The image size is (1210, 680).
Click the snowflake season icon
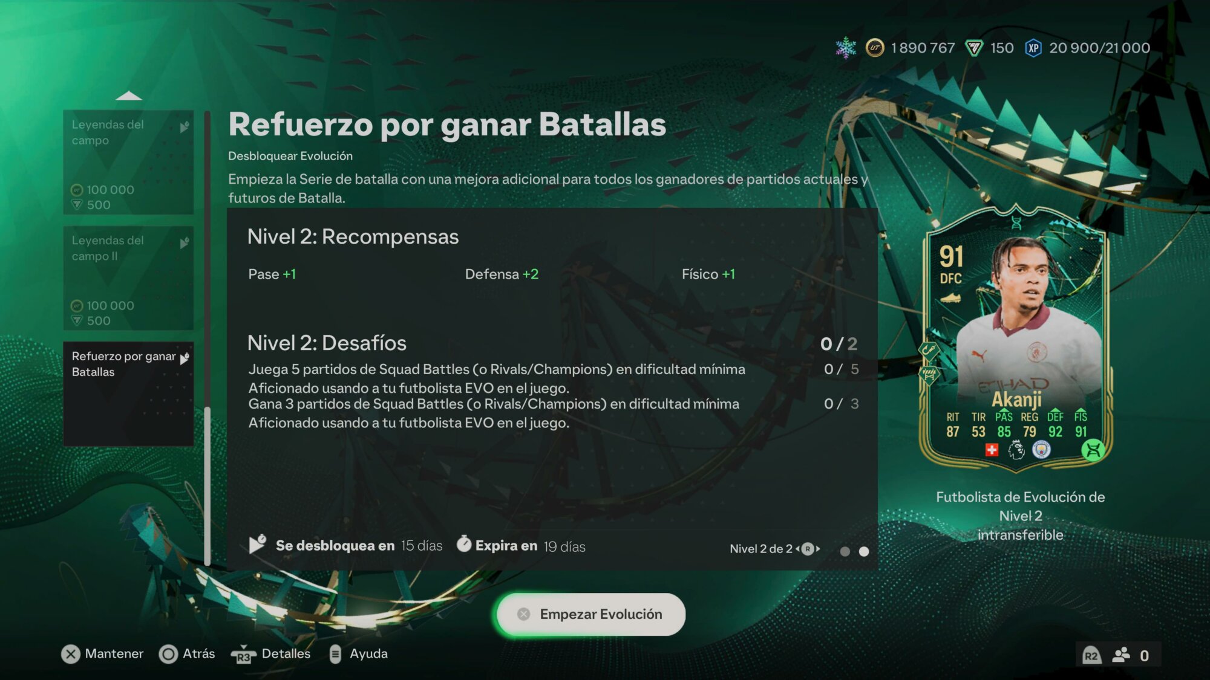[x=846, y=48]
